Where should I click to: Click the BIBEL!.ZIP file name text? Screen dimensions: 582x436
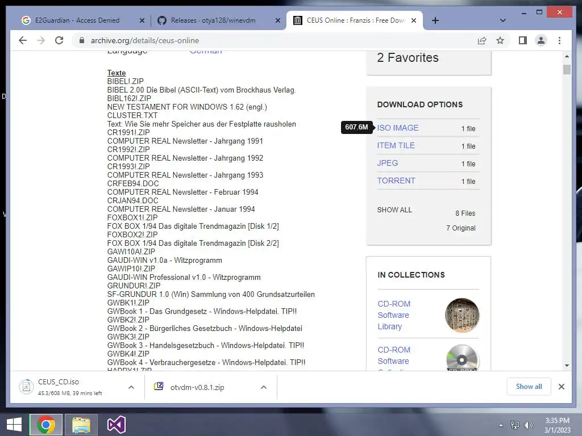126,81
